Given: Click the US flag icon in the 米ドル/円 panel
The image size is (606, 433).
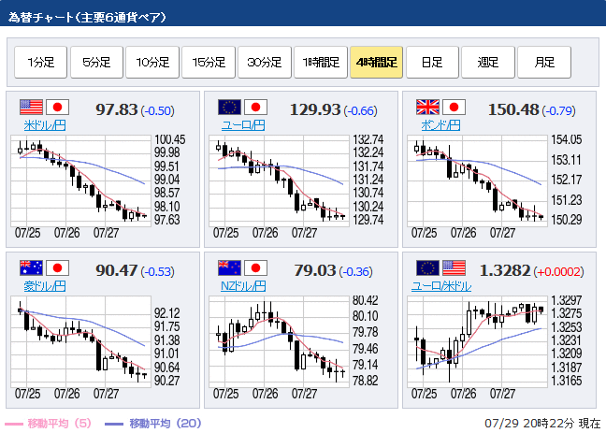Looking at the screenshot, I should (x=31, y=107).
